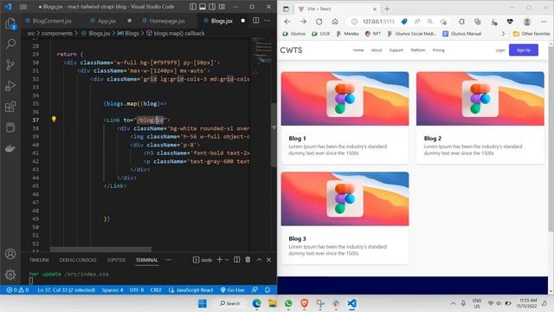
Task: Click Go Live in status bar
Action: tap(233, 289)
